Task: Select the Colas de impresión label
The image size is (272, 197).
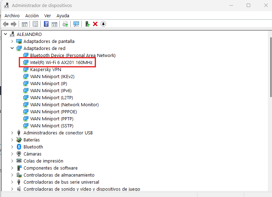Action: (x=43, y=161)
